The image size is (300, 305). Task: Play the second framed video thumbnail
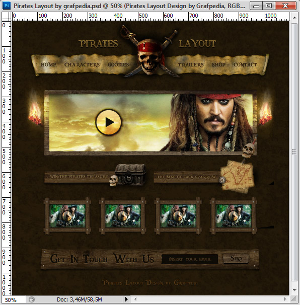click(123, 216)
